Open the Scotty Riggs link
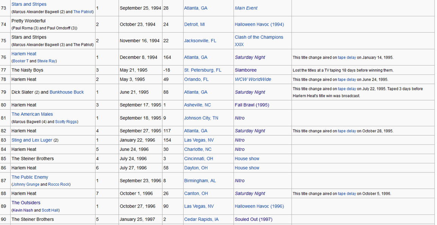Screen dimensions: 437x225 [66, 121]
